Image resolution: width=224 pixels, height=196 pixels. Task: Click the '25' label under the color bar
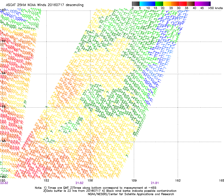[x=171, y=8]
